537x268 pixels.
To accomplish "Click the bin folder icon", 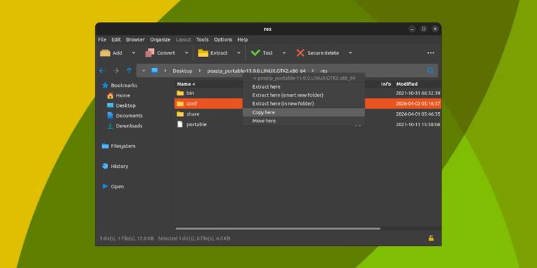I will 180,93.
